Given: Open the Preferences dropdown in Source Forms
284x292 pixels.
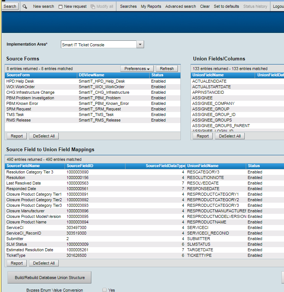Looking at the screenshot, I should click(x=137, y=69).
